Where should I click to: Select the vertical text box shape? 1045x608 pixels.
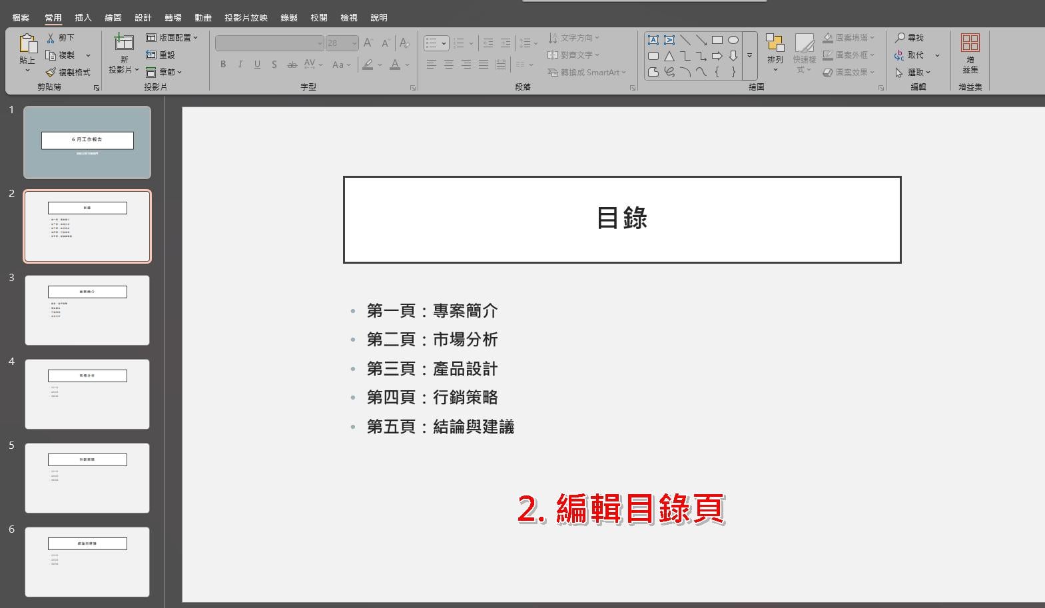point(669,40)
